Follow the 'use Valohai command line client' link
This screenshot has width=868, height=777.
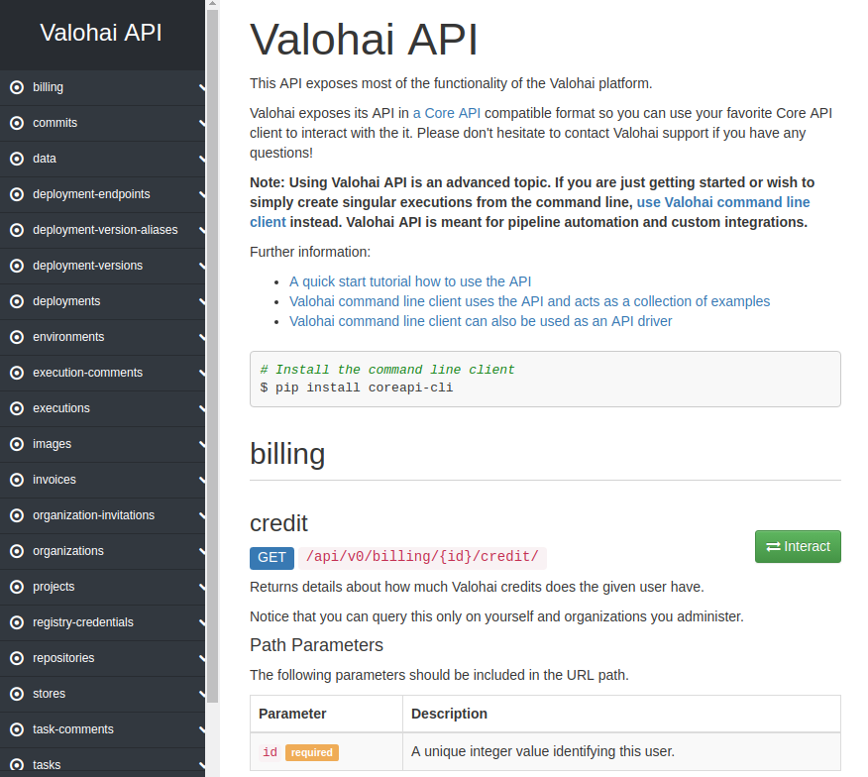click(723, 203)
